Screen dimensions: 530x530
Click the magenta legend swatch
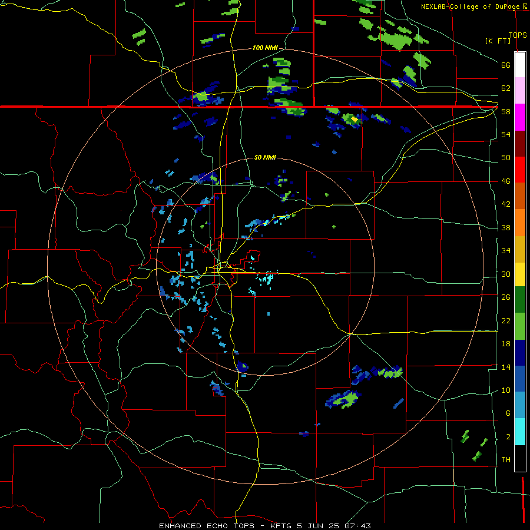[520, 117]
